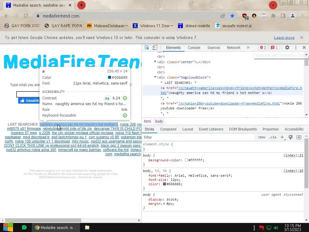Toggle the .cls element classes panel
Screen dimensions: 309x232
pyautogui.click(x=272, y=137)
